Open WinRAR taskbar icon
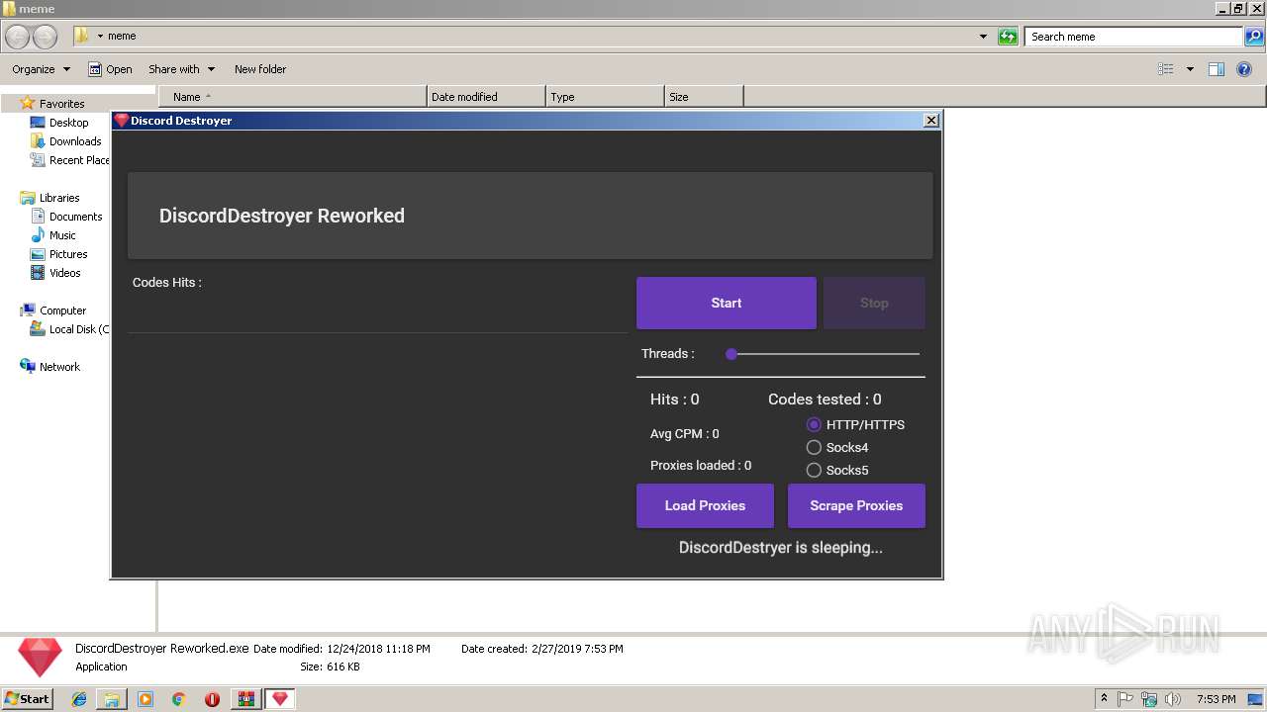The height and width of the screenshot is (712, 1267). (x=245, y=699)
